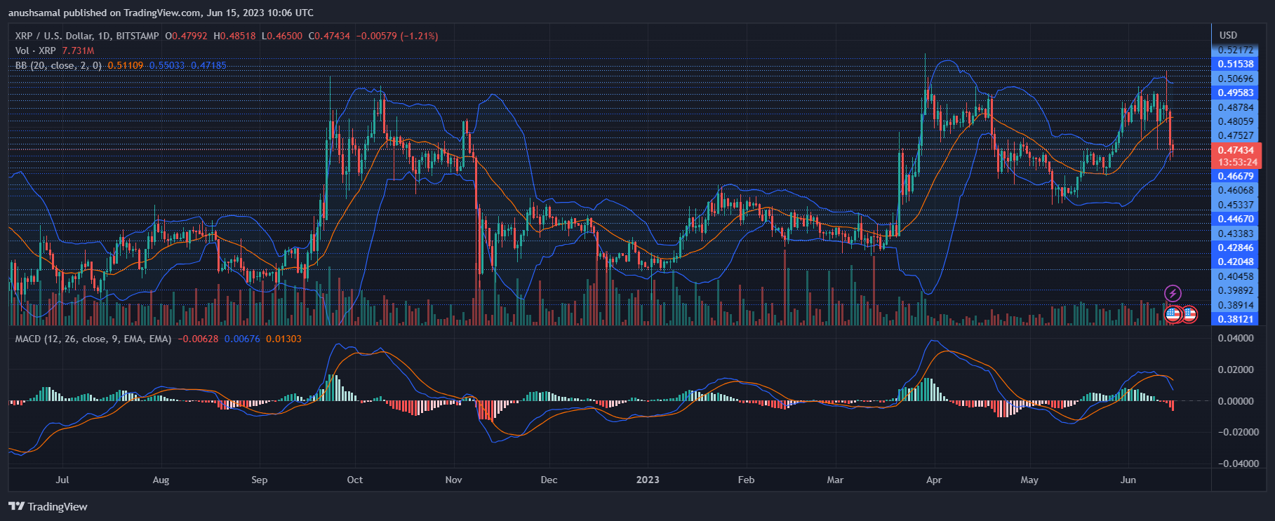This screenshot has height=521, width=1275.
Task: Click the 0.38121 price level label
Action: point(1235,319)
